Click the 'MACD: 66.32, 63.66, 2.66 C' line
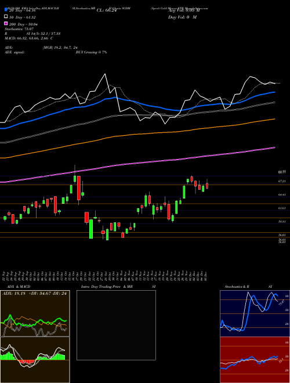Screen dimensions: 290x383 tap(29, 38)
